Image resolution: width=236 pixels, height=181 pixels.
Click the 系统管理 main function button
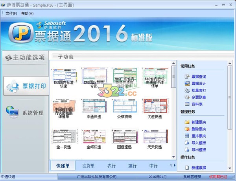pos(25,112)
